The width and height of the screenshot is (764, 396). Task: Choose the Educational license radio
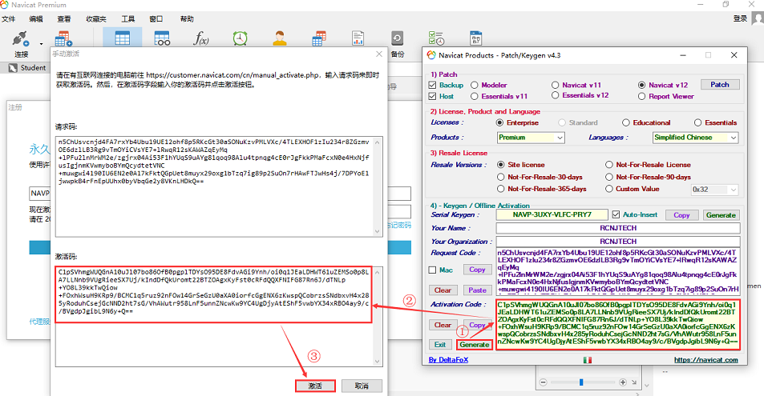[x=625, y=122]
